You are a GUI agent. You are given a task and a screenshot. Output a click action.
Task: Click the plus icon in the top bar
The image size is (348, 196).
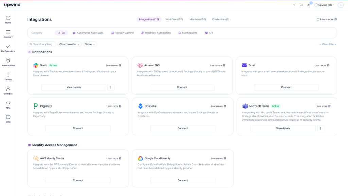(294, 5)
